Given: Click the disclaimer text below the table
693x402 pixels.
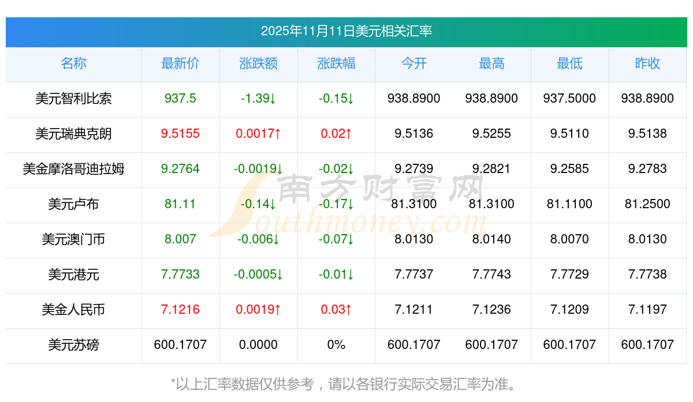Looking at the screenshot, I should pos(346,384).
